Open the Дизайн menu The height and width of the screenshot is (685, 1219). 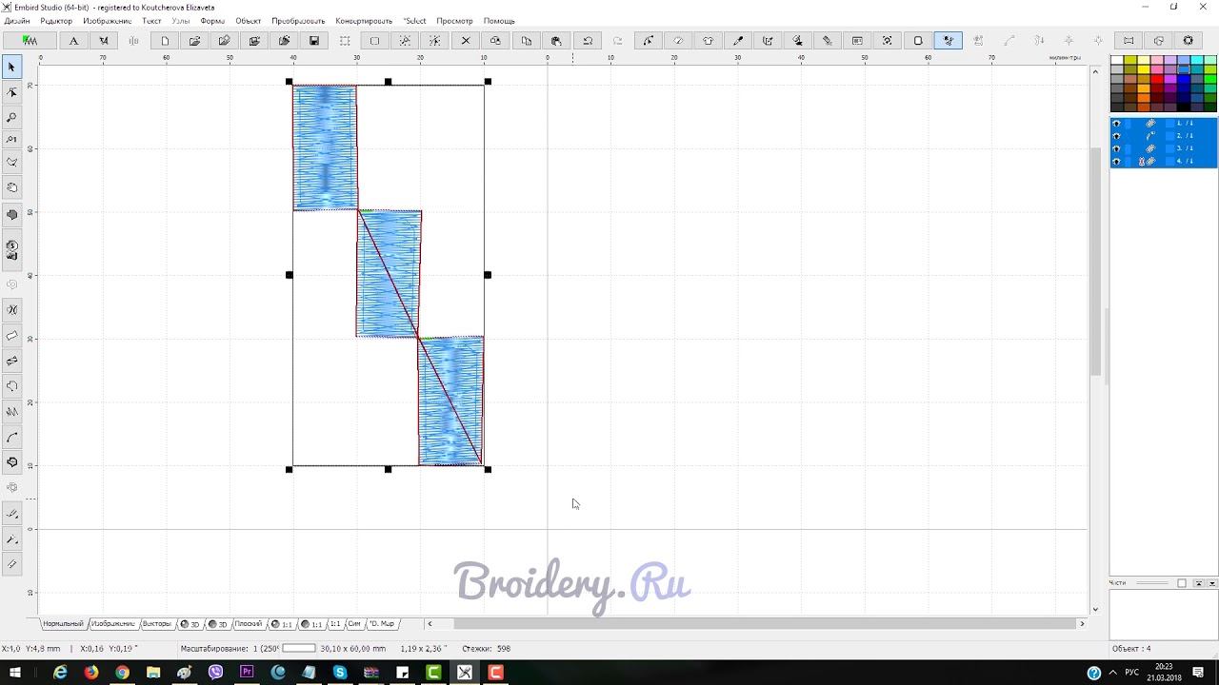17,21
